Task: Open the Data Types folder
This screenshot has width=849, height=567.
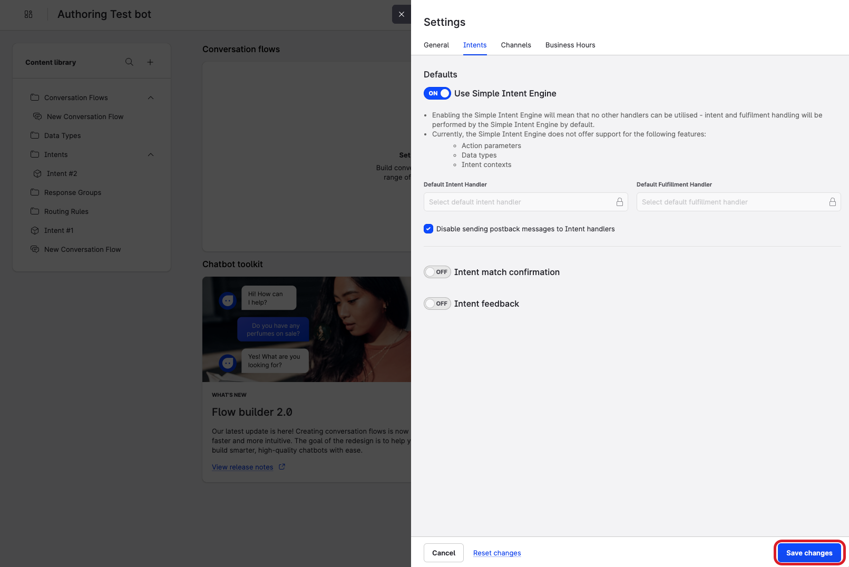Action: [62, 135]
